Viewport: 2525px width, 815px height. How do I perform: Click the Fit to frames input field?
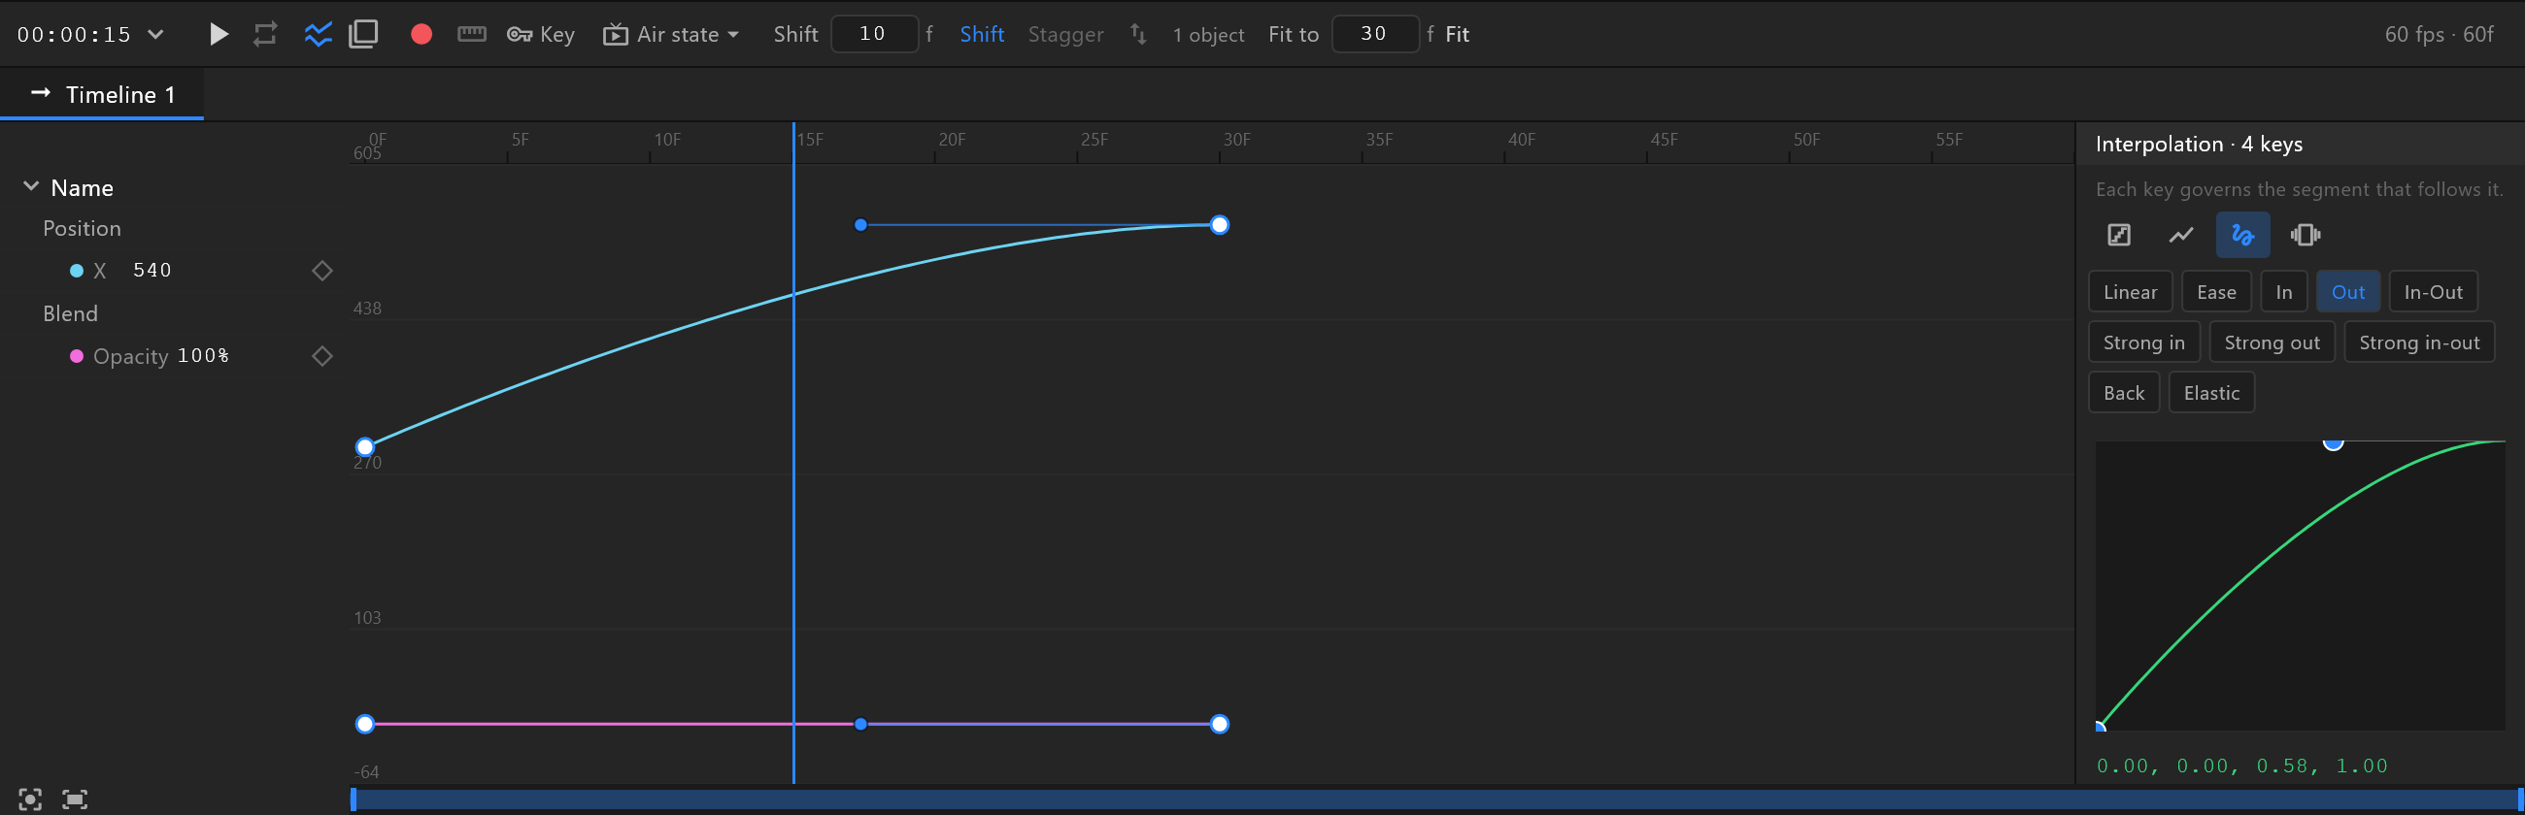point(1375,34)
